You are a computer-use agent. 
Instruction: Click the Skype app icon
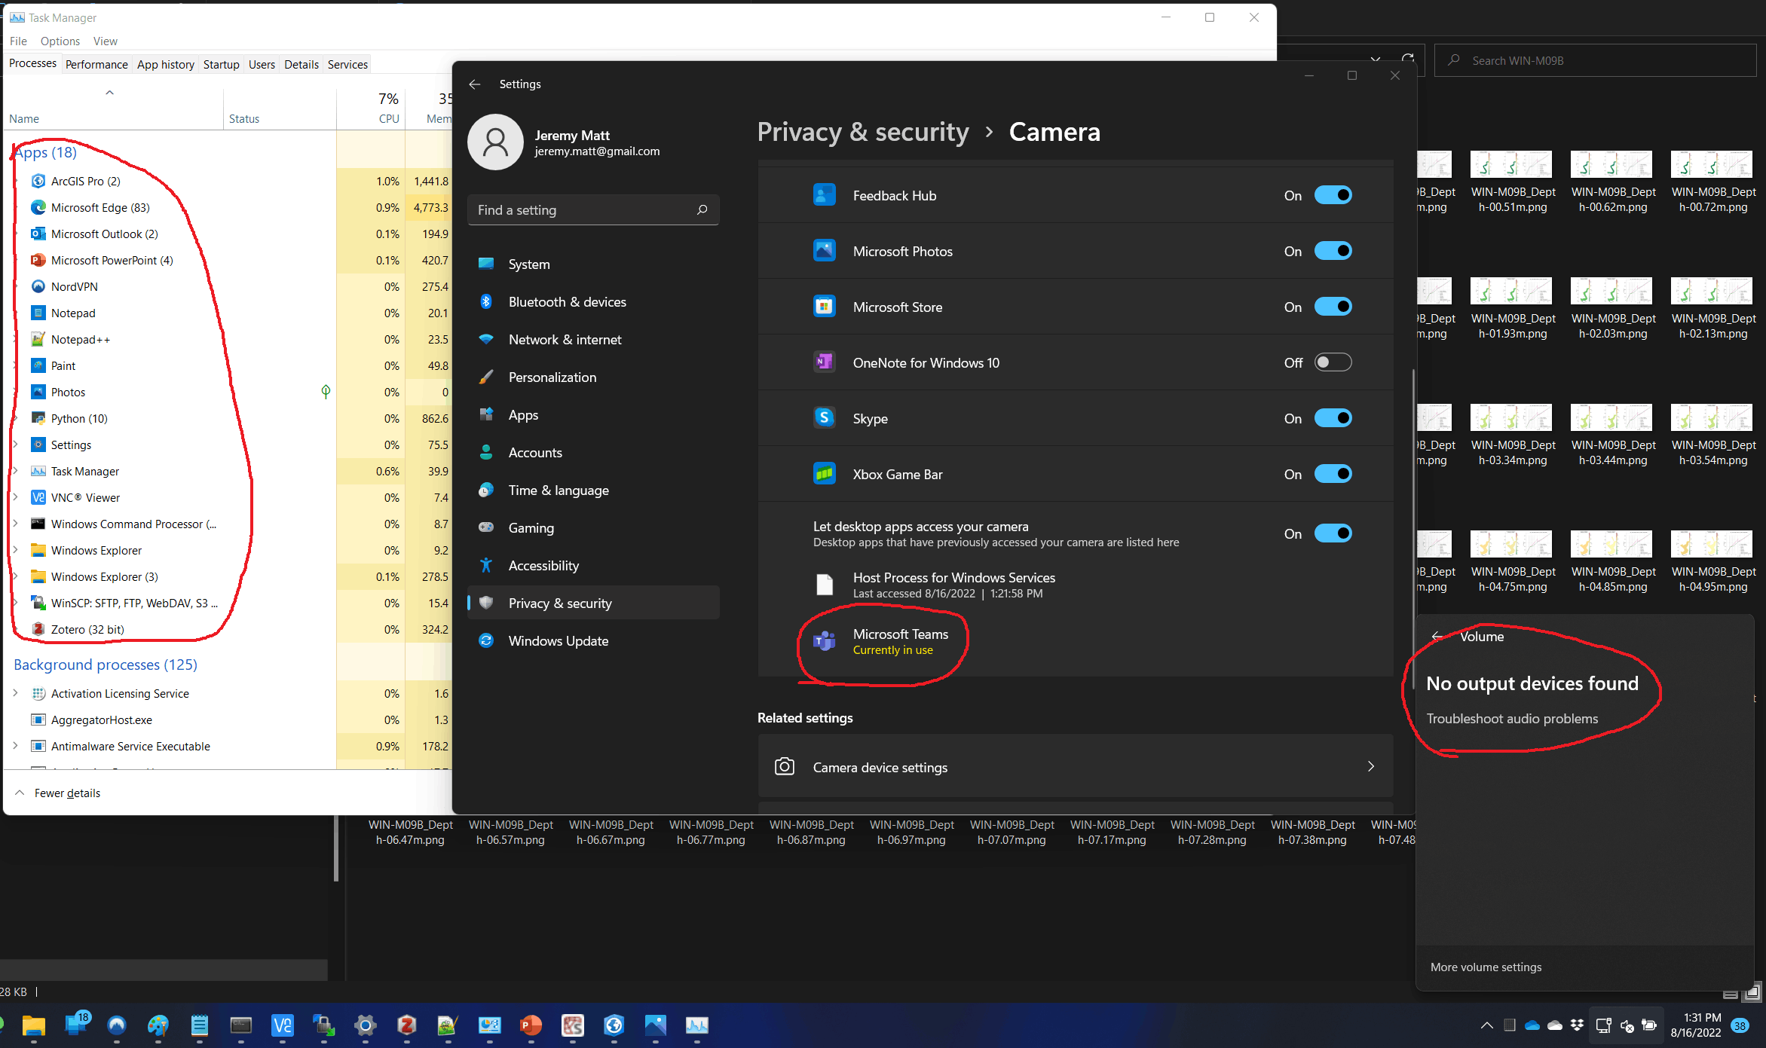coord(824,418)
